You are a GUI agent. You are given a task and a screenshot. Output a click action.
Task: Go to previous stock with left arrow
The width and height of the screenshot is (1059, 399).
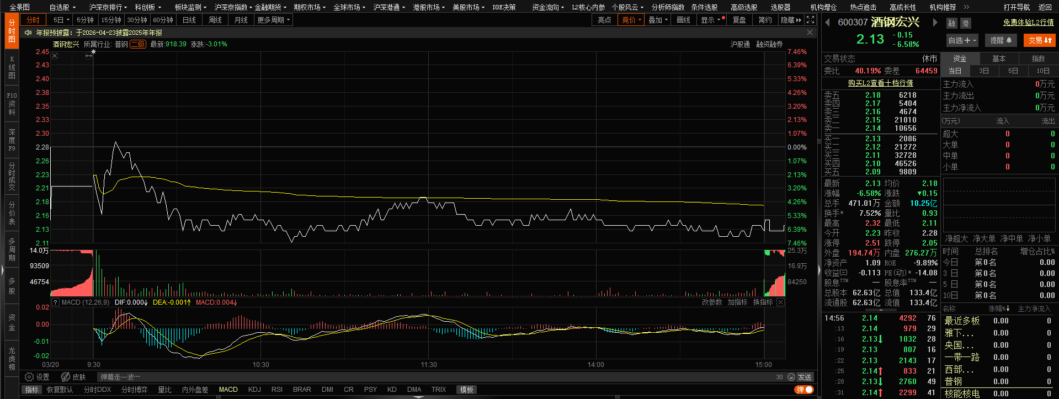pos(827,23)
